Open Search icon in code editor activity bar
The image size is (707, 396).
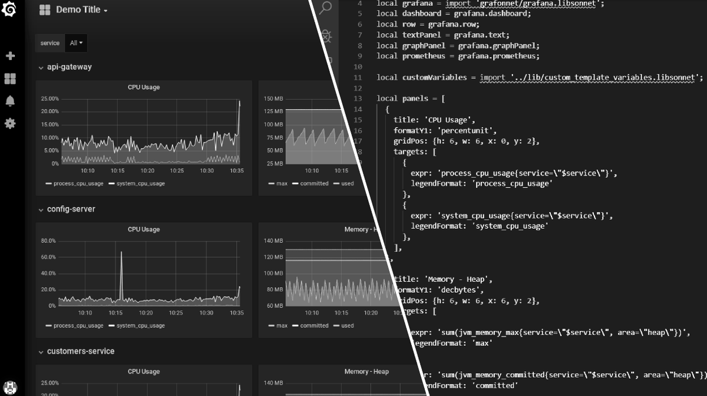point(326,8)
